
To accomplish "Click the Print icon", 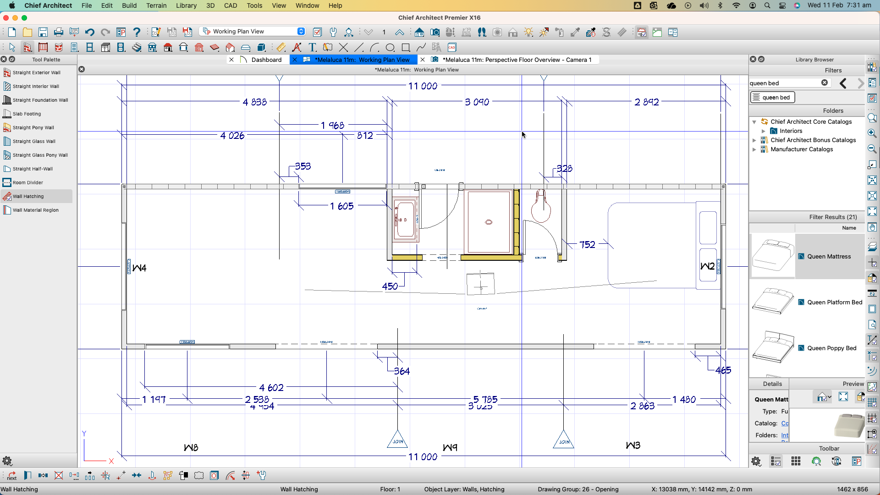I will (59, 32).
